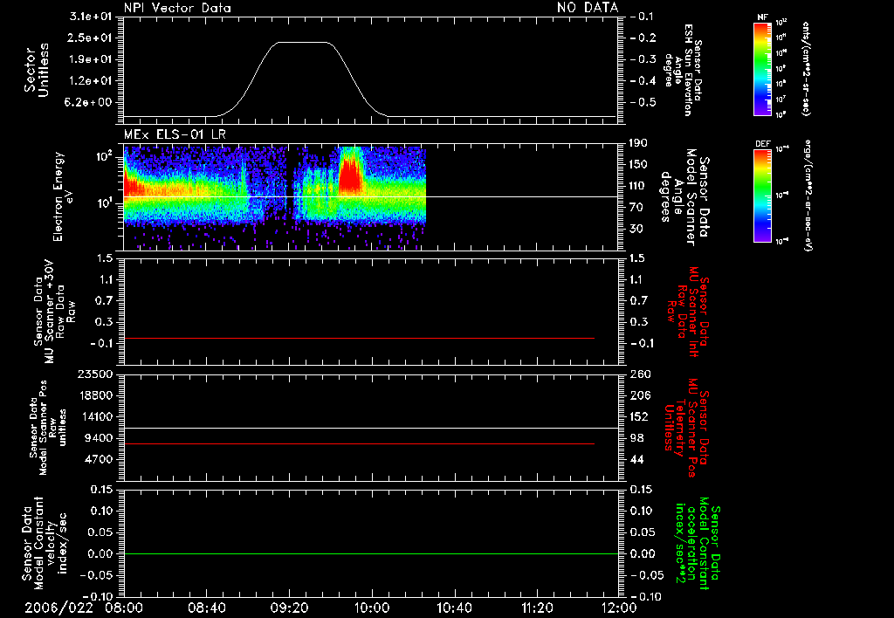Click the green zero line in the velocity panel
This screenshot has width=894, height=618.
click(371, 553)
